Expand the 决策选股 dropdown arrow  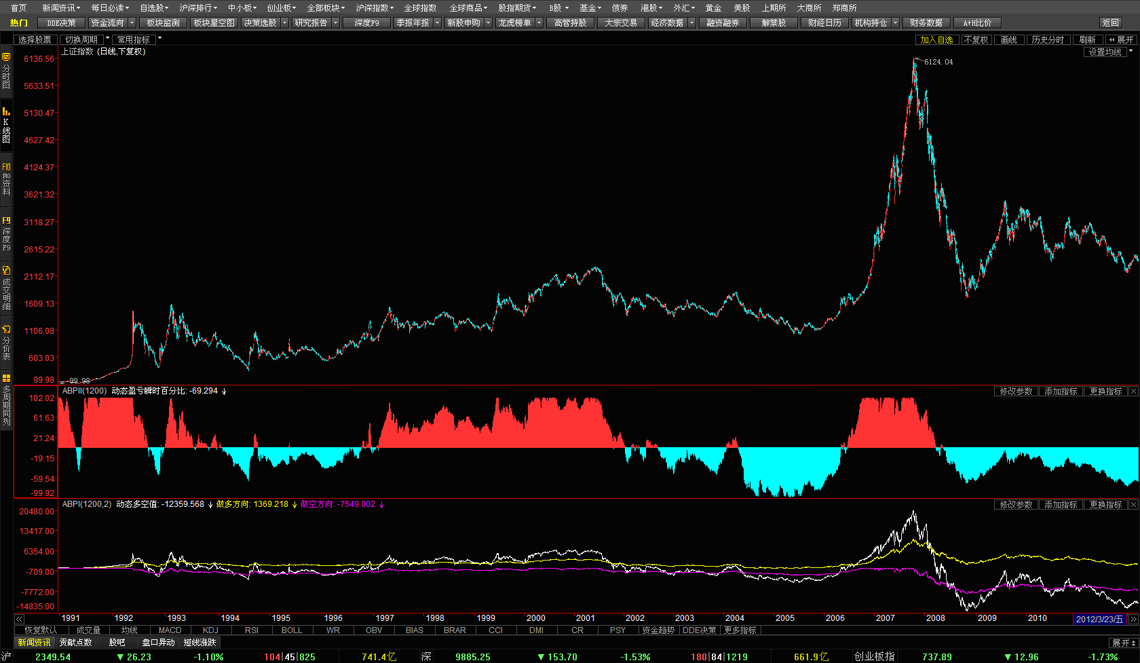(284, 23)
